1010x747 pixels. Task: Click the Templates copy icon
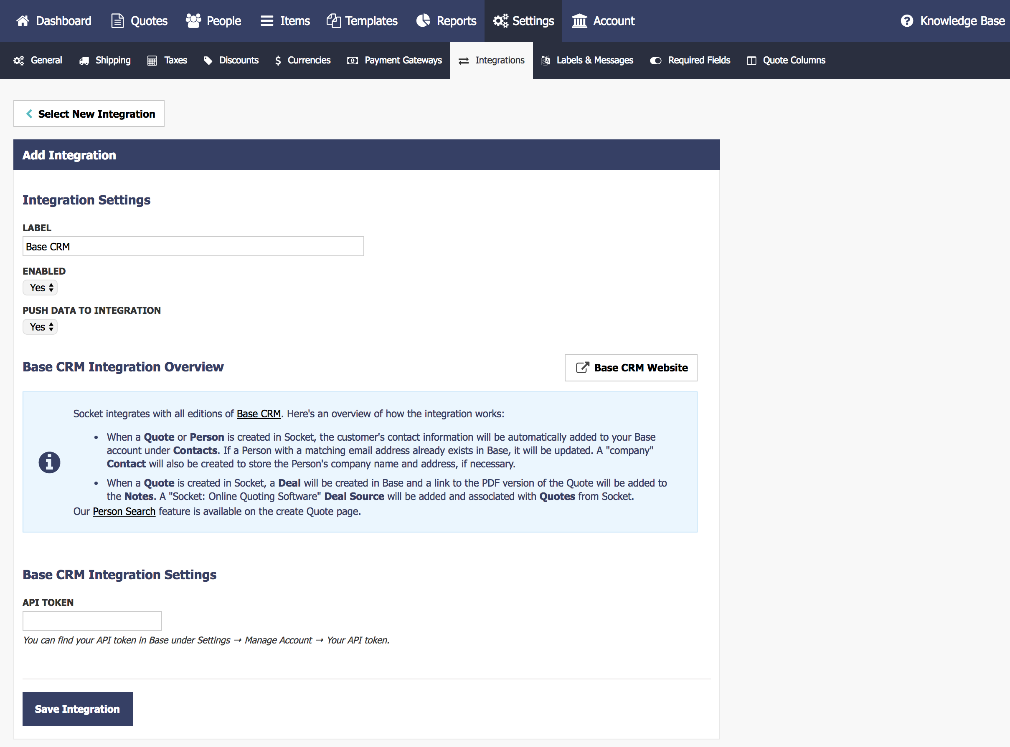[333, 21]
